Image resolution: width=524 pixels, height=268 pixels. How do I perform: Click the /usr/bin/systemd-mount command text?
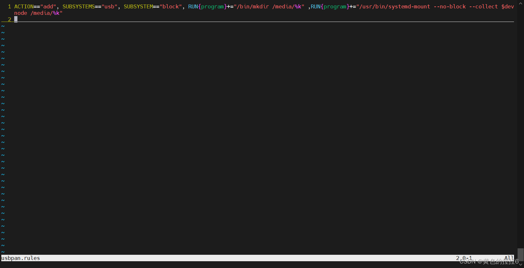coord(395,6)
